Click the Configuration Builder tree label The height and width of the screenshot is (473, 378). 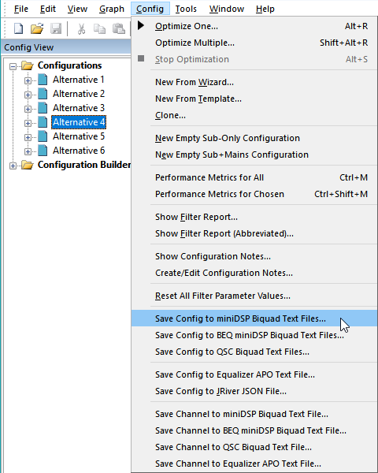coord(84,165)
